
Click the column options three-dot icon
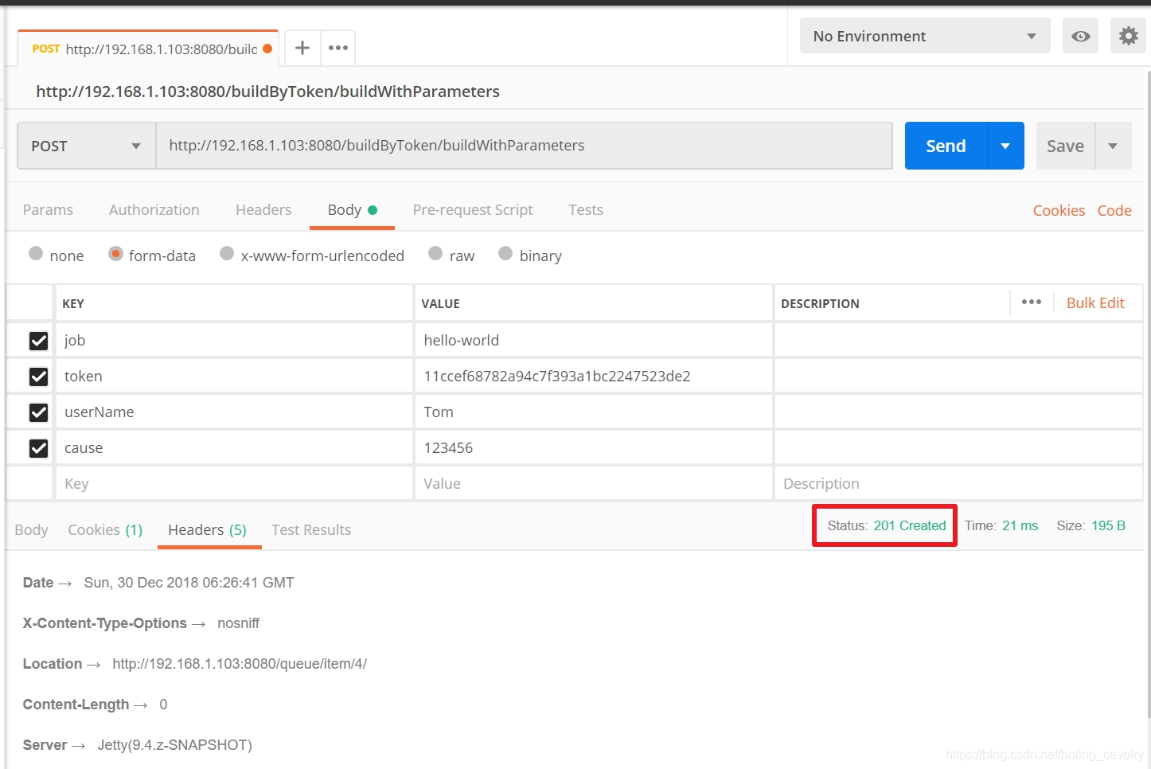pos(1032,303)
